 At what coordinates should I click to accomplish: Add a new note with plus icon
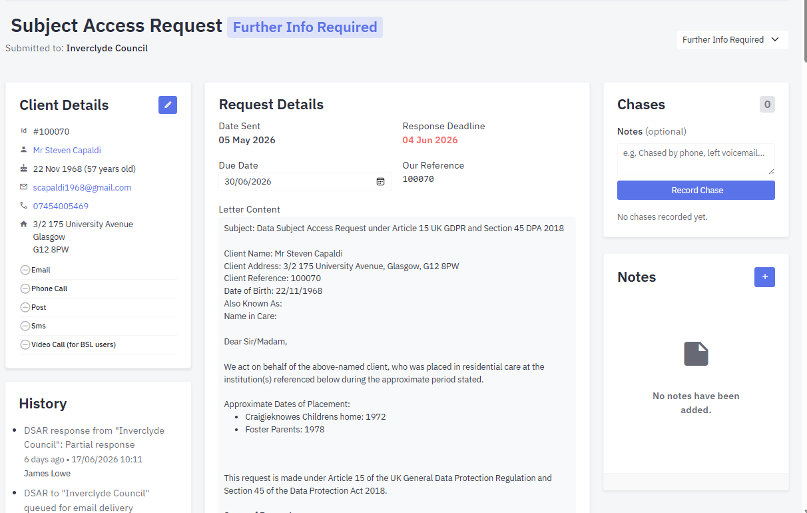764,277
